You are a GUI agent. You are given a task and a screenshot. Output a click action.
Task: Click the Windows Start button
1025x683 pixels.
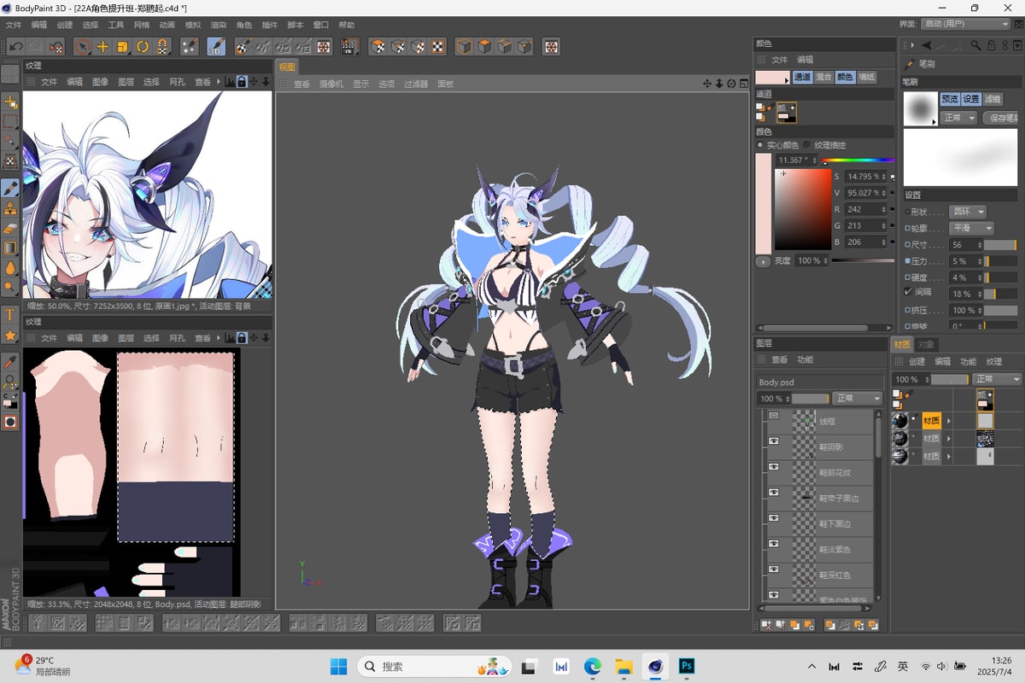pos(338,666)
